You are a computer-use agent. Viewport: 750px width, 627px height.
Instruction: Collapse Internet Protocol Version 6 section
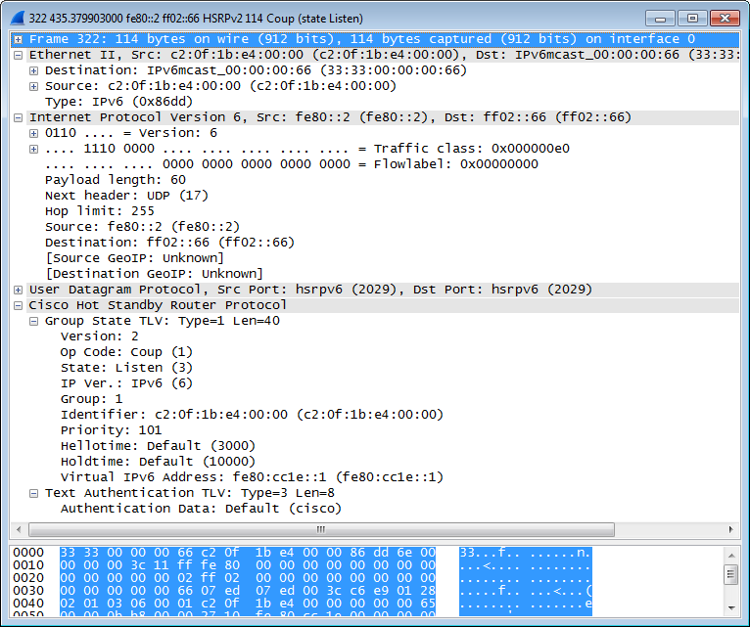[19, 117]
